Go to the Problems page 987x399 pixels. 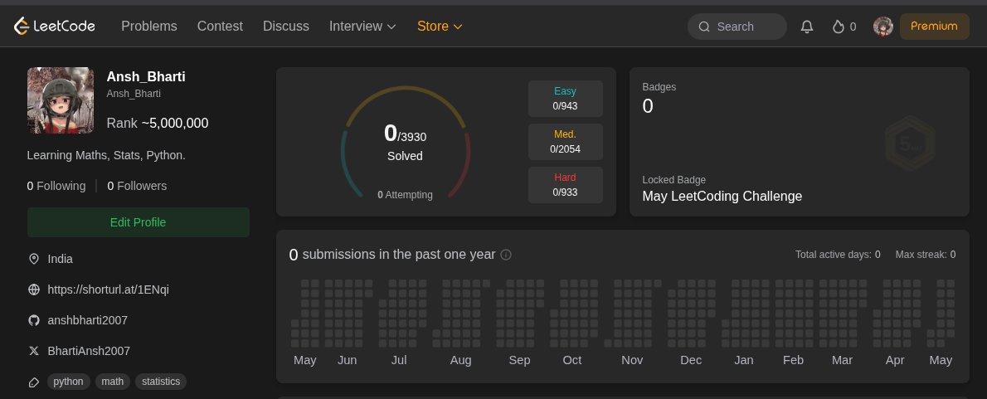point(149,27)
